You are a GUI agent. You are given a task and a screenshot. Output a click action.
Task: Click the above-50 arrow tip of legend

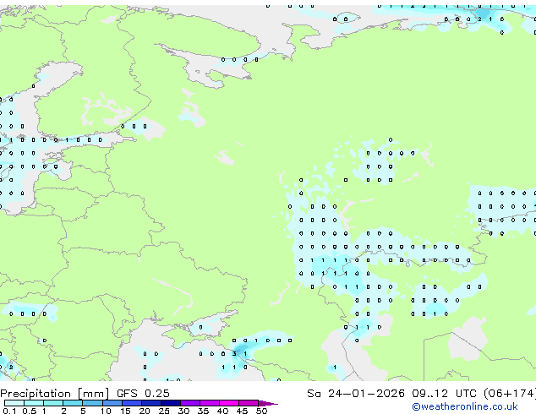point(268,403)
